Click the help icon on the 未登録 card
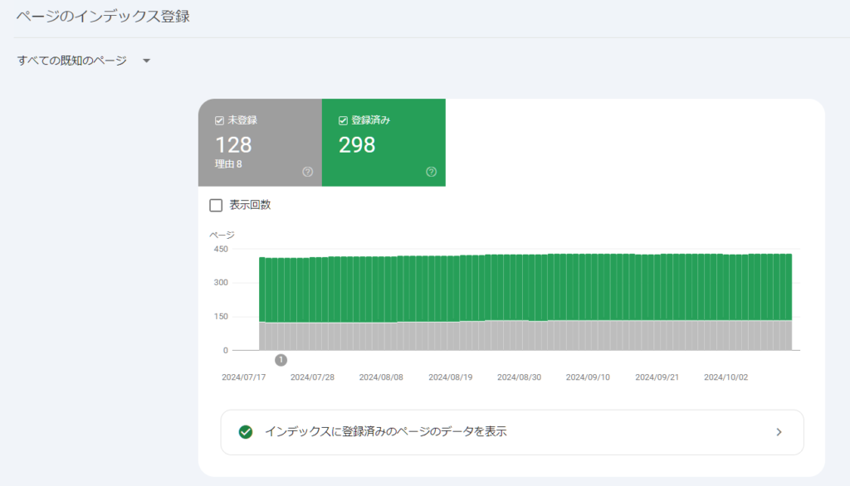Image resolution: width=850 pixels, height=486 pixels. coord(307,171)
